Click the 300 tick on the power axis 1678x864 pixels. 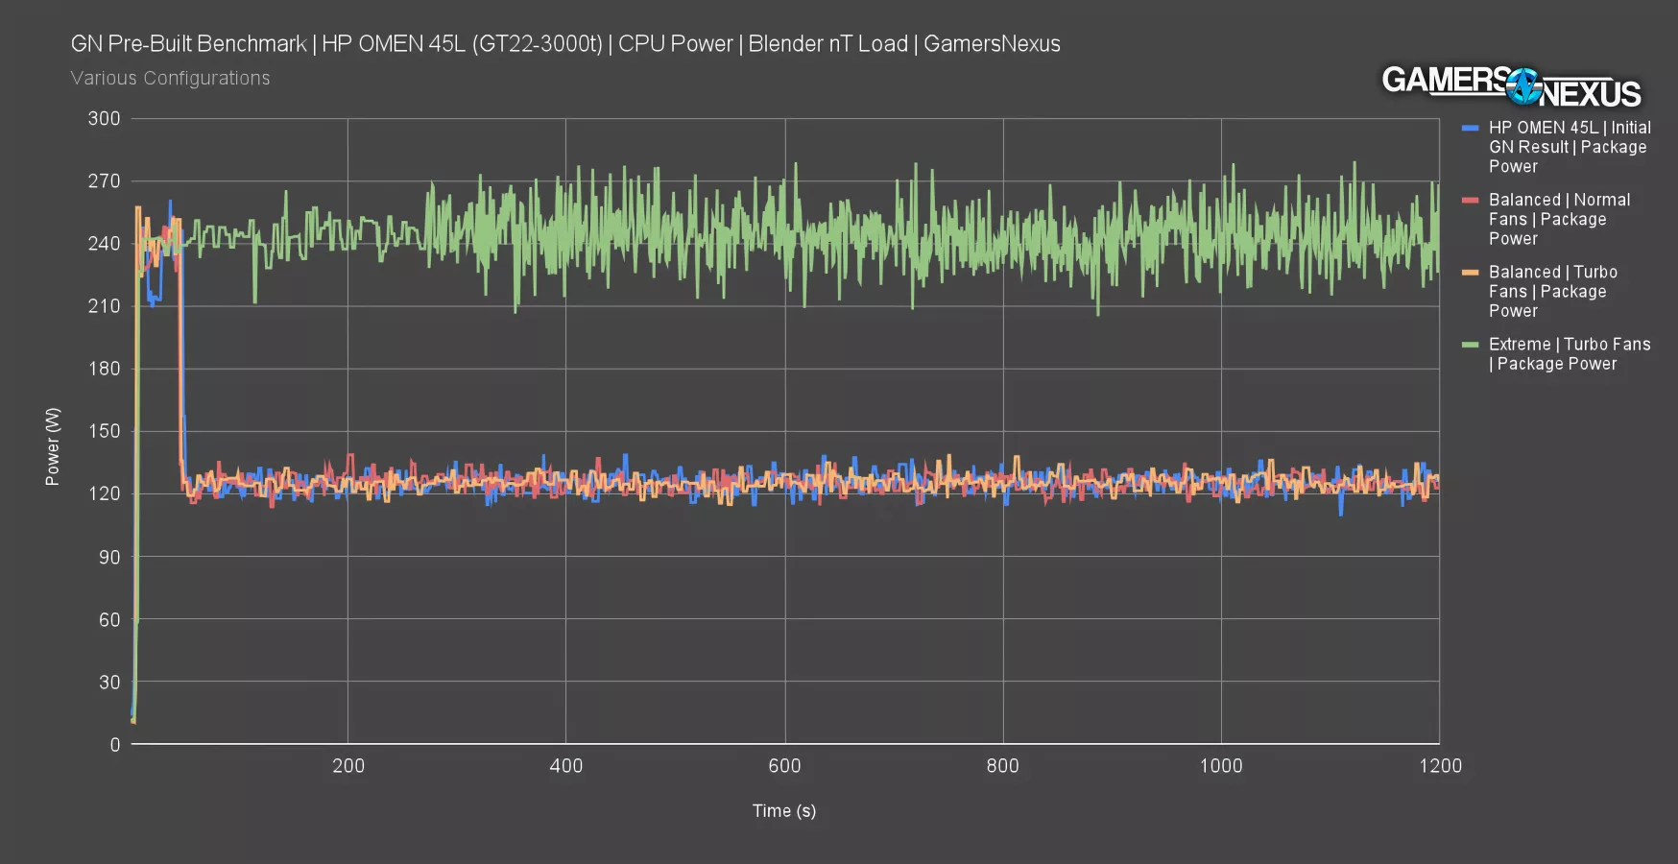[104, 119]
